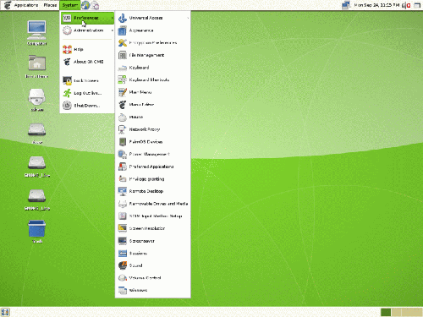This screenshot has height=317, width=423.
Task: Open the Places menu
Action: click(50, 5)
